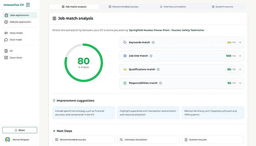Click the Jobs applications clipboard icon
The width and height of the screenshot is (256, 146).
click(6, 15)
